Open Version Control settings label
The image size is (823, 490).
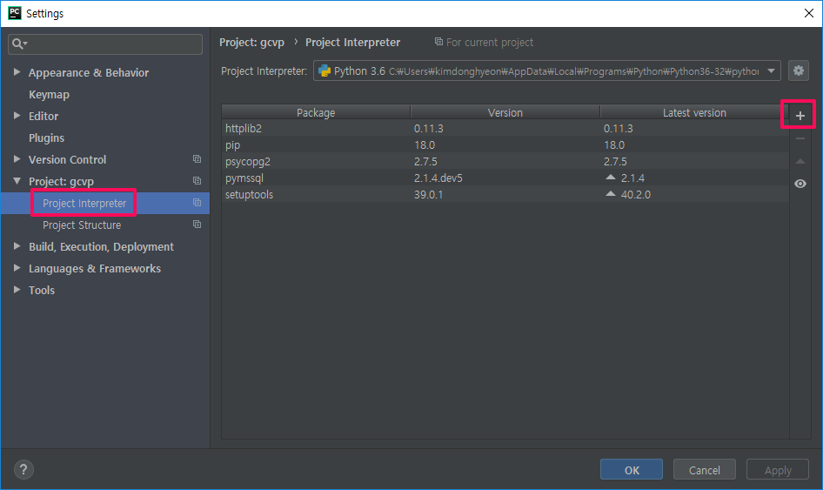[67, 159]
